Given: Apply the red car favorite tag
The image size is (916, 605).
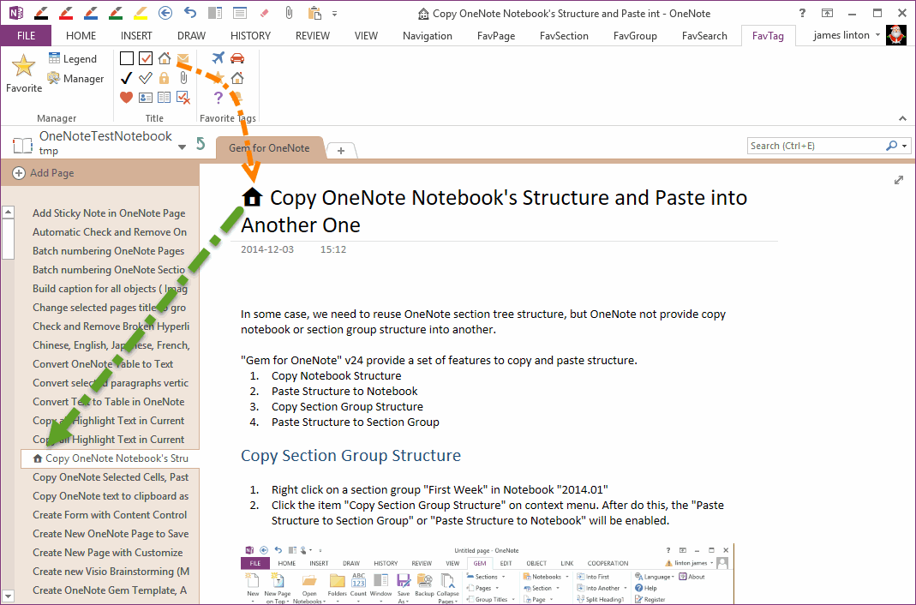Looking at the screenshot, I should (237, 57).
